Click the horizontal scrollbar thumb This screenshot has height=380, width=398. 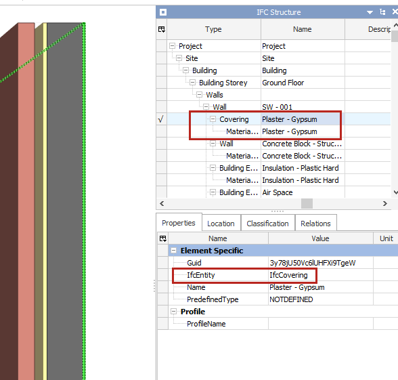coord(307,203)
